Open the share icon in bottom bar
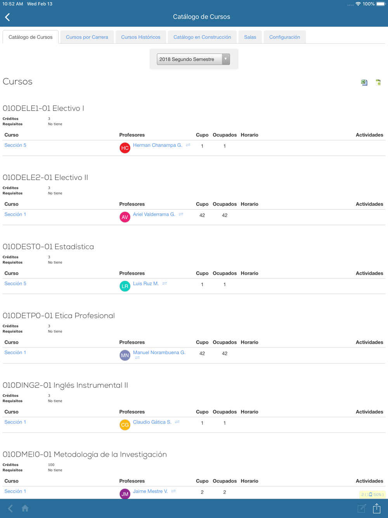Viewport: 388px width, 518px height. (377, 508)
